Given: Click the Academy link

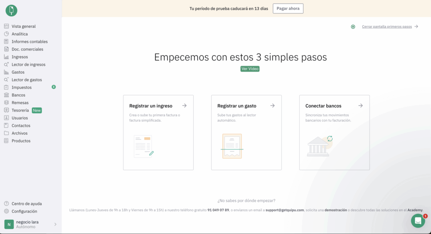Looking at the screenshot, I should 415,210.
